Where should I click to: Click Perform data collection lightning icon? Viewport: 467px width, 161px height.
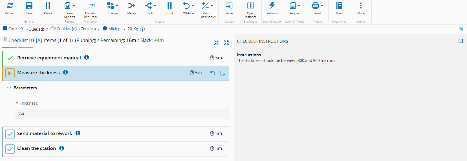coord(272,6)
